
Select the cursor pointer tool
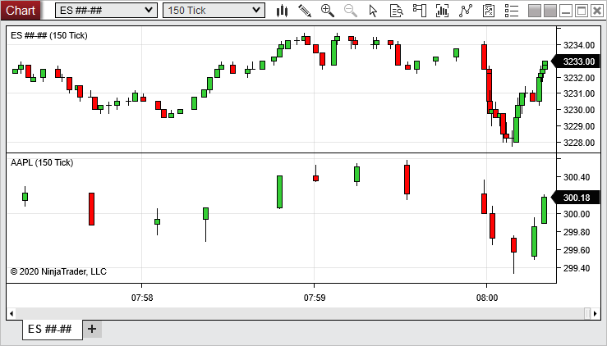[374, 11]
